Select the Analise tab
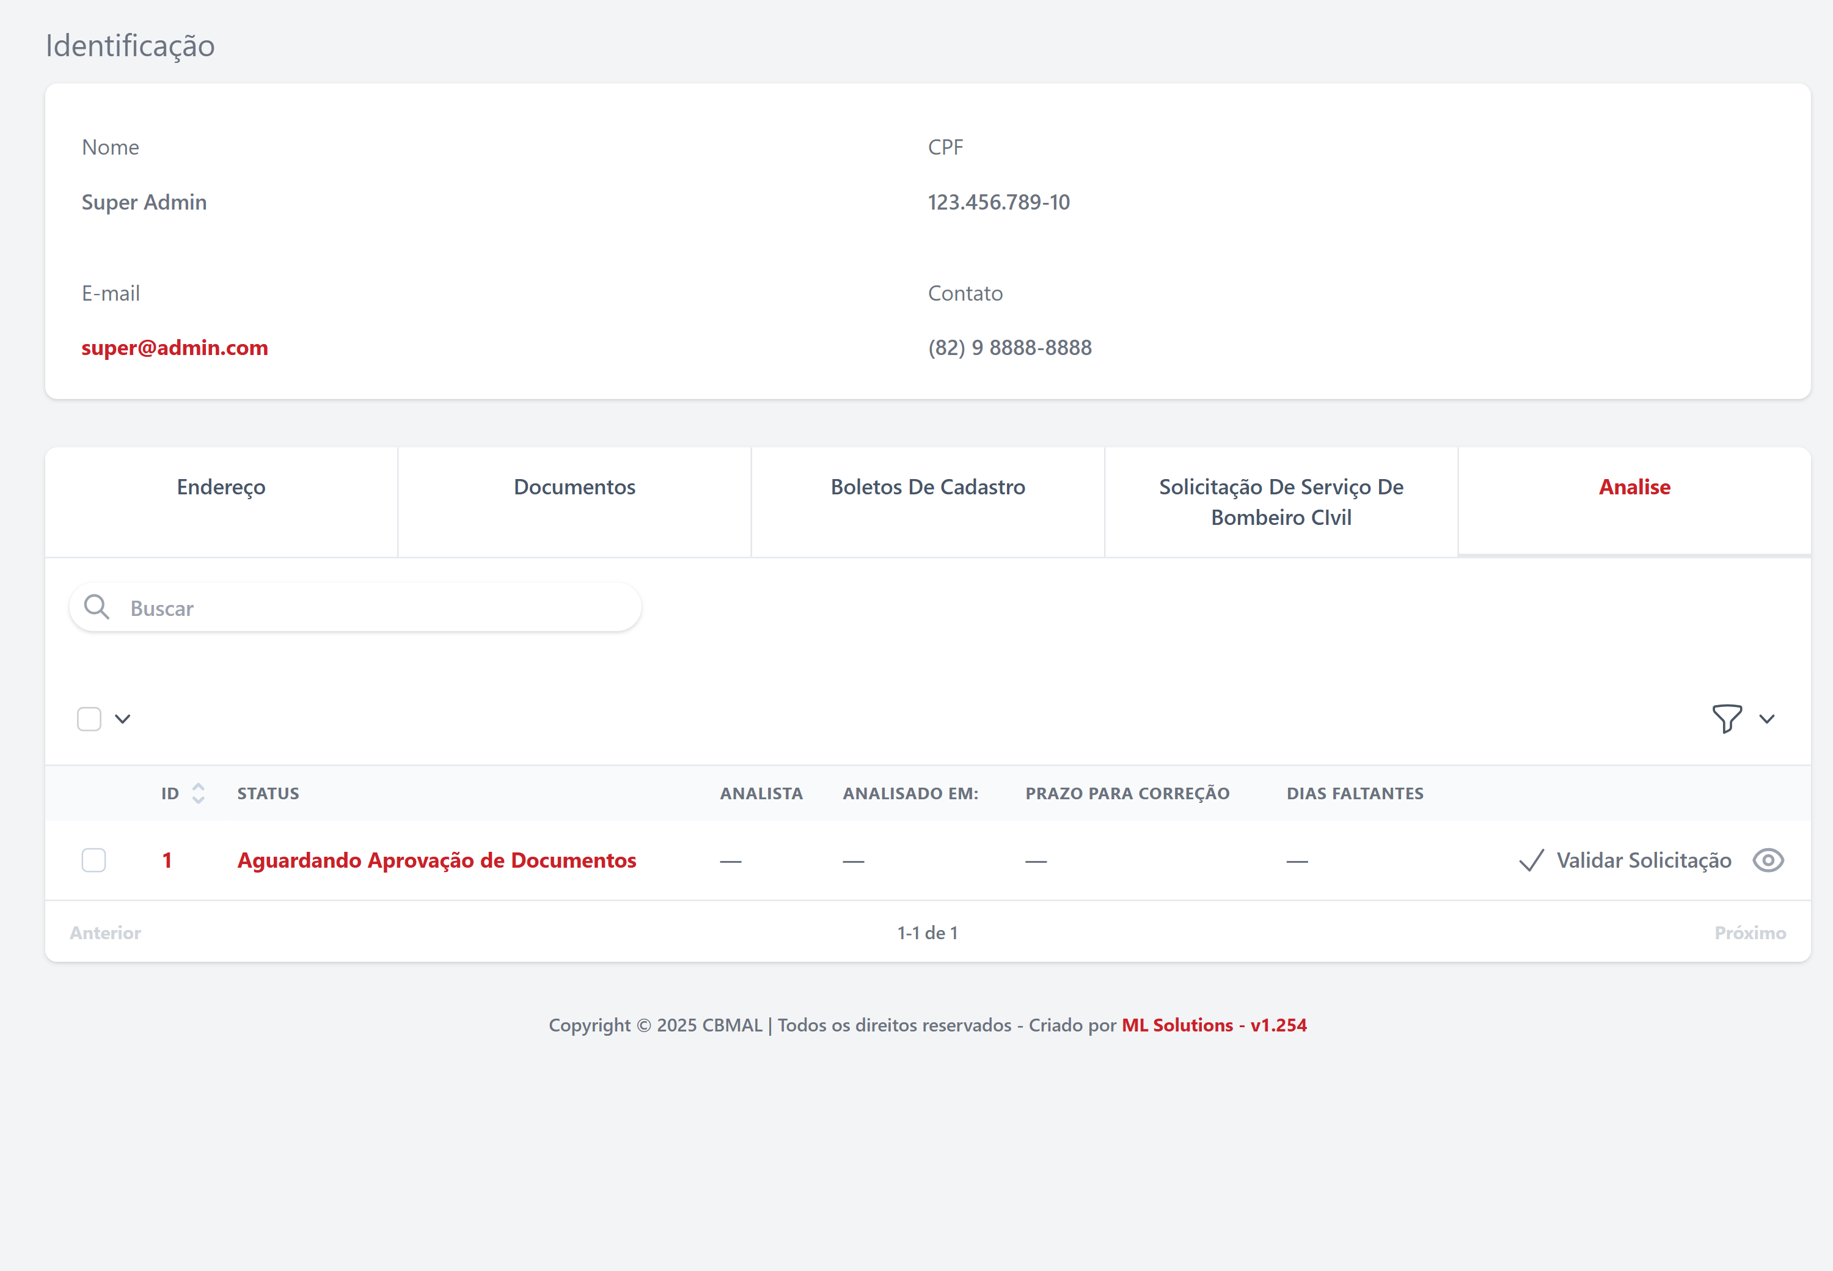This screenshot has height=1271, width=1833. 1634,486
